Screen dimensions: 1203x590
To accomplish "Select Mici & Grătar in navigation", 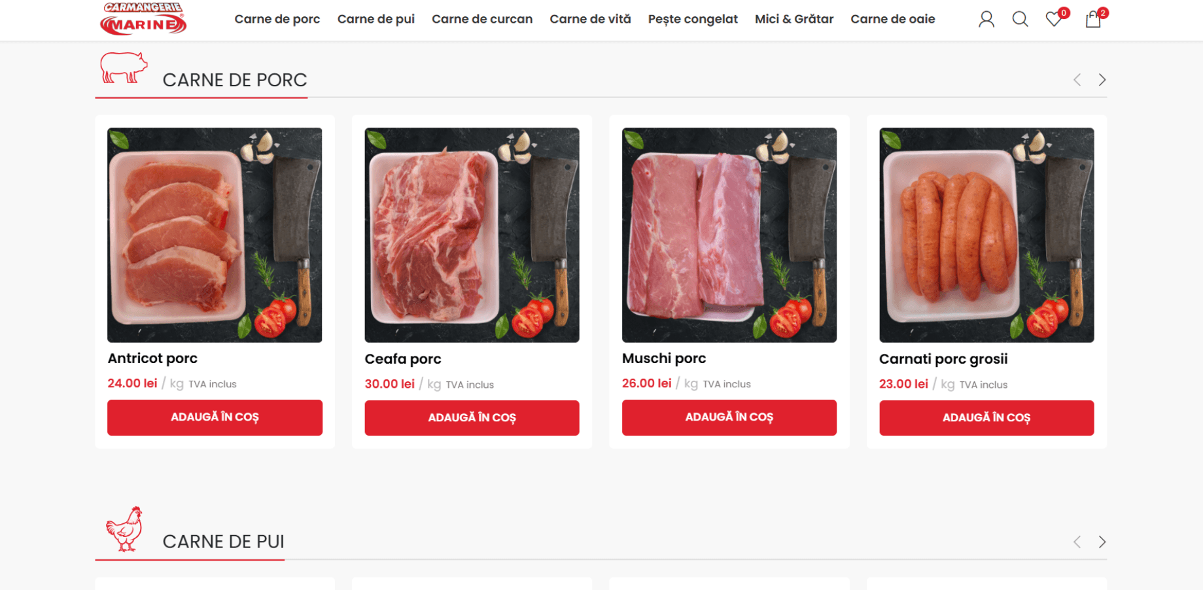I will point(794,19).
